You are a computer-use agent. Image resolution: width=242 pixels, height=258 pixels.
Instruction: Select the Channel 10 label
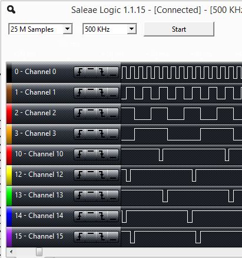39,154
